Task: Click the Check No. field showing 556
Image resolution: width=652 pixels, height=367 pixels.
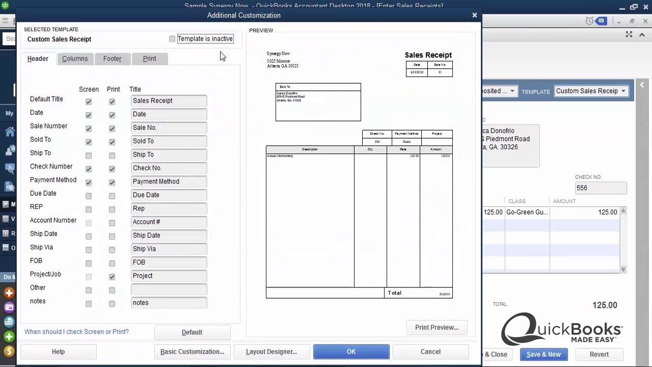Action: [x=601, y=188]
